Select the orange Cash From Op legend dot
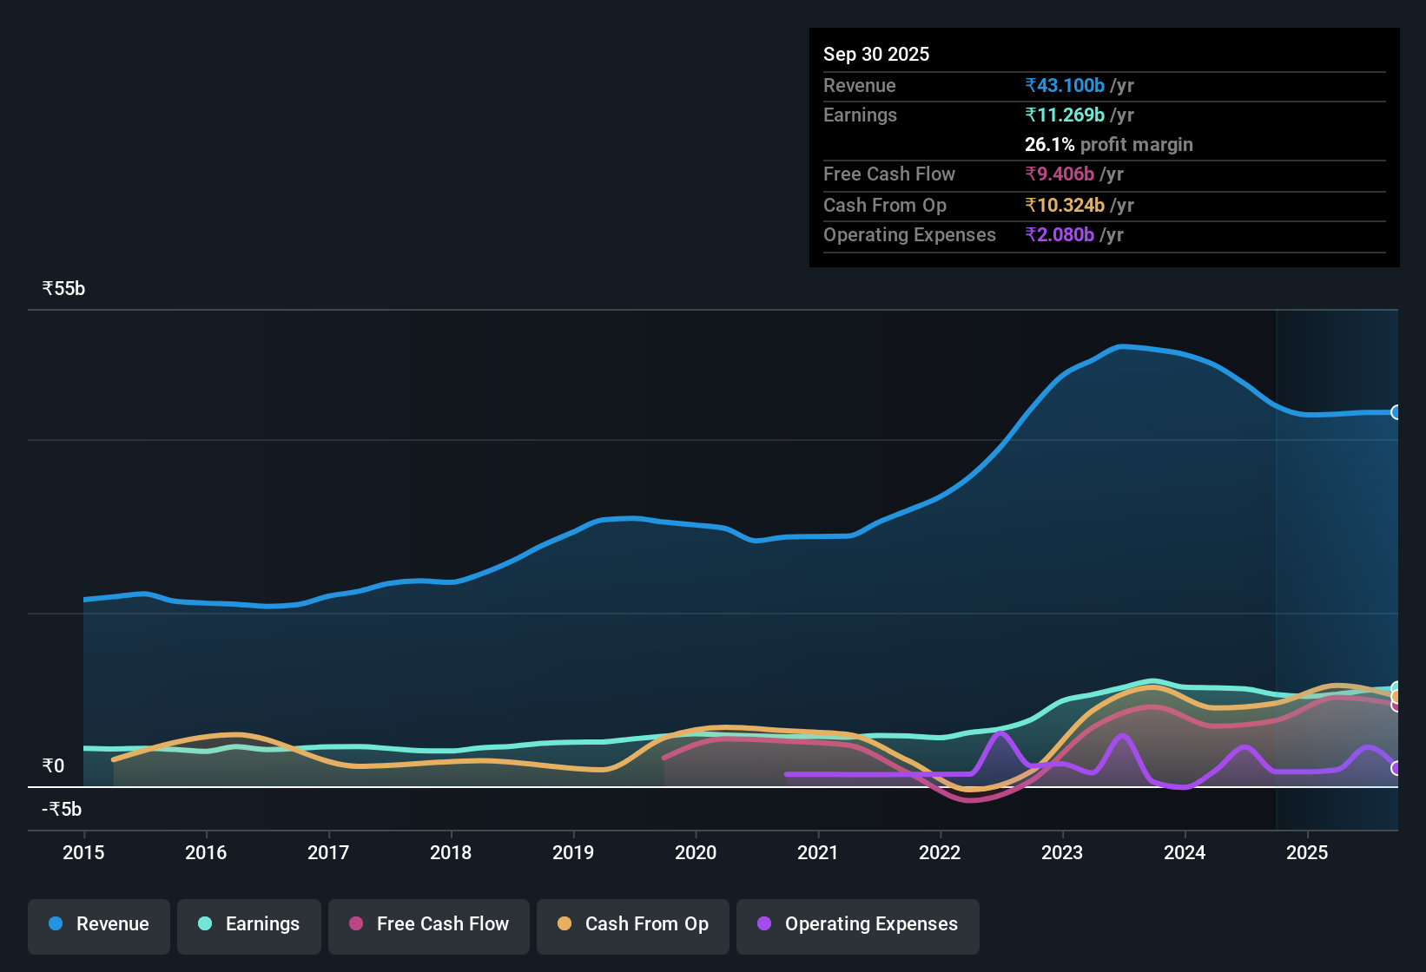This screenshot has height=972, width=1426. tap(565, 924)
